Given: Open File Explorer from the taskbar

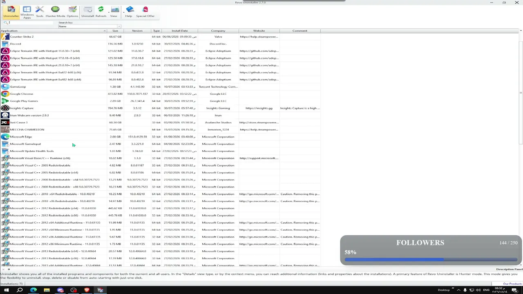Looking at the screenshot, I should click(x=47, y=290).
